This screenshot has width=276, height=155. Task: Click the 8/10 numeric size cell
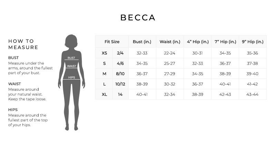(120, 74)
